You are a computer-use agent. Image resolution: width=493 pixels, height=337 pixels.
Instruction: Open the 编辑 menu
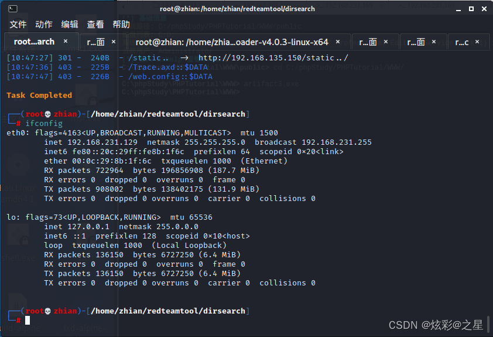click(70, 24)
